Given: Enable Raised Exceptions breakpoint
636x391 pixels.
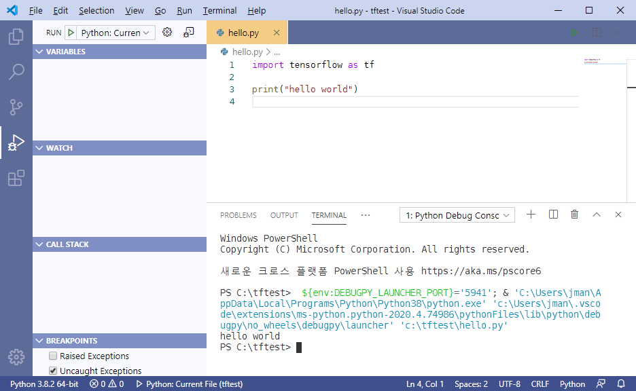Looking at the screenshot, I should tap(53, 356).
